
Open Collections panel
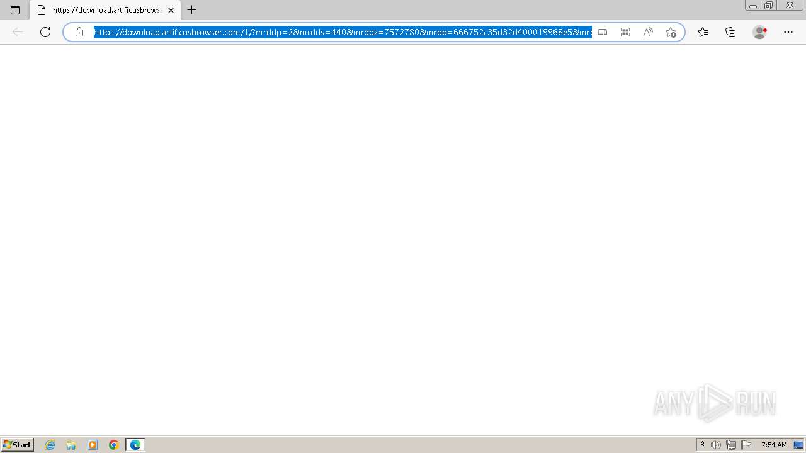pos(730,32)
